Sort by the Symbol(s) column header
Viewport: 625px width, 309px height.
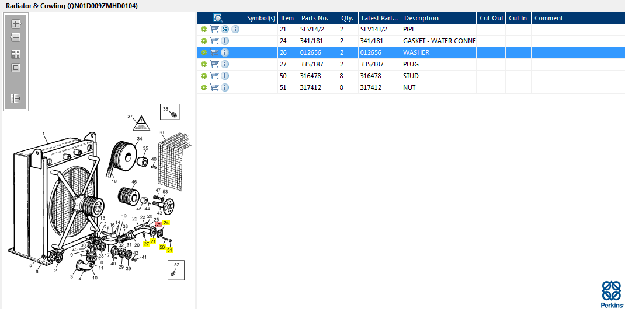[x=261, y=18]
